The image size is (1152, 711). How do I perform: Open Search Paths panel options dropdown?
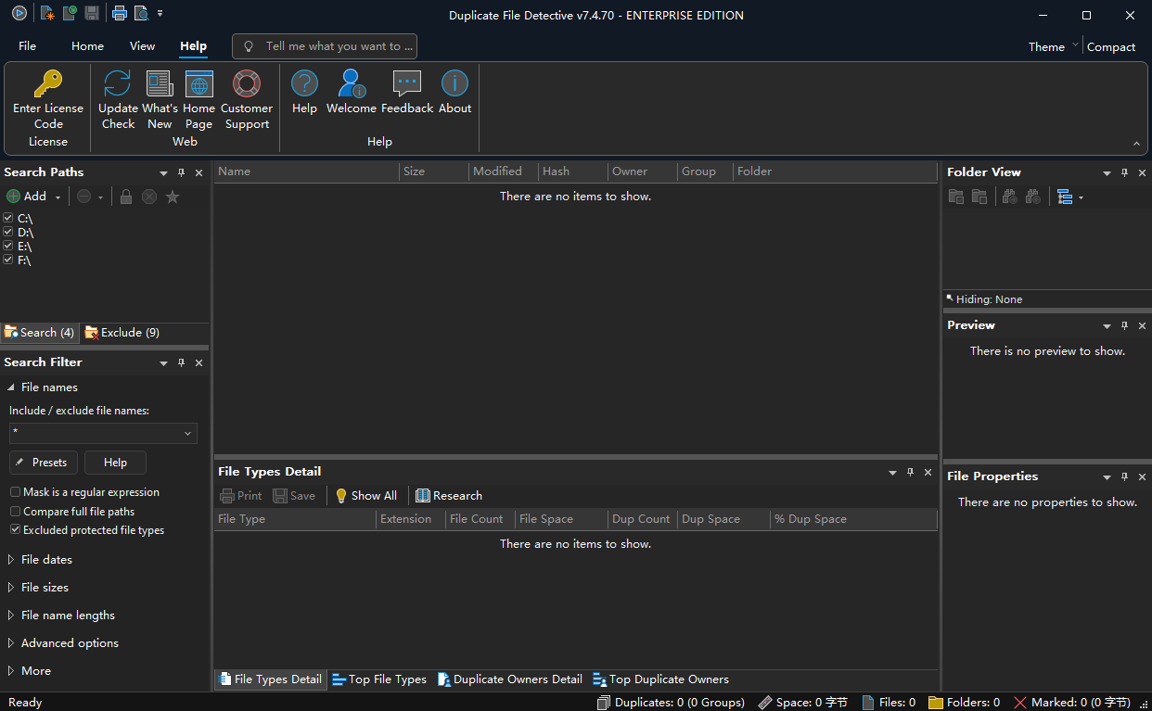click(x=164, y=172)
